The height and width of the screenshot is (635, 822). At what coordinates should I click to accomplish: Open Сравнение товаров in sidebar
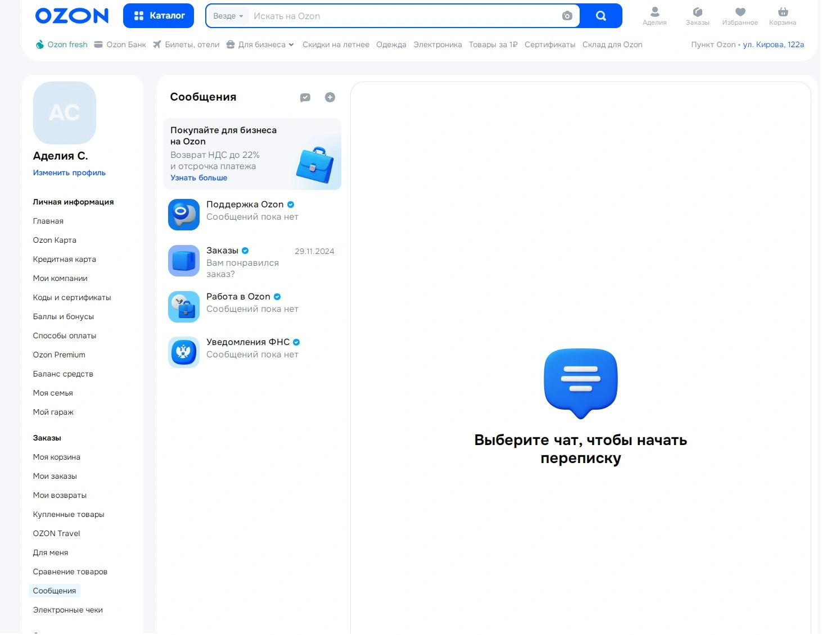[x=70, y=571]
